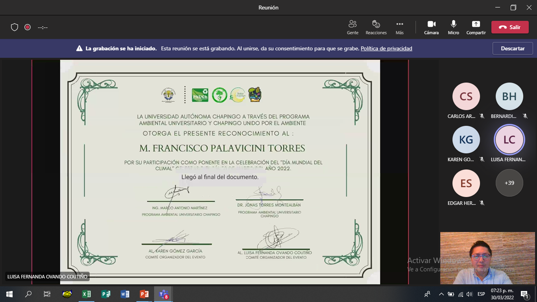Open the handshake app in taskbar
Image resolution: width=537 pixels, height=302 pixels.
(67, 294)
